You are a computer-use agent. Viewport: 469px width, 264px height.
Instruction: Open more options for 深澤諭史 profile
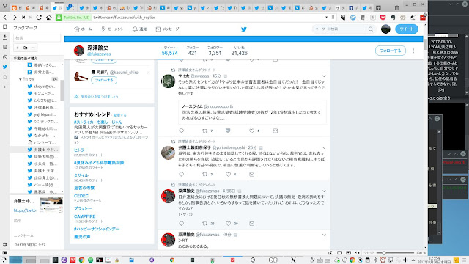[x=413, y=51]
